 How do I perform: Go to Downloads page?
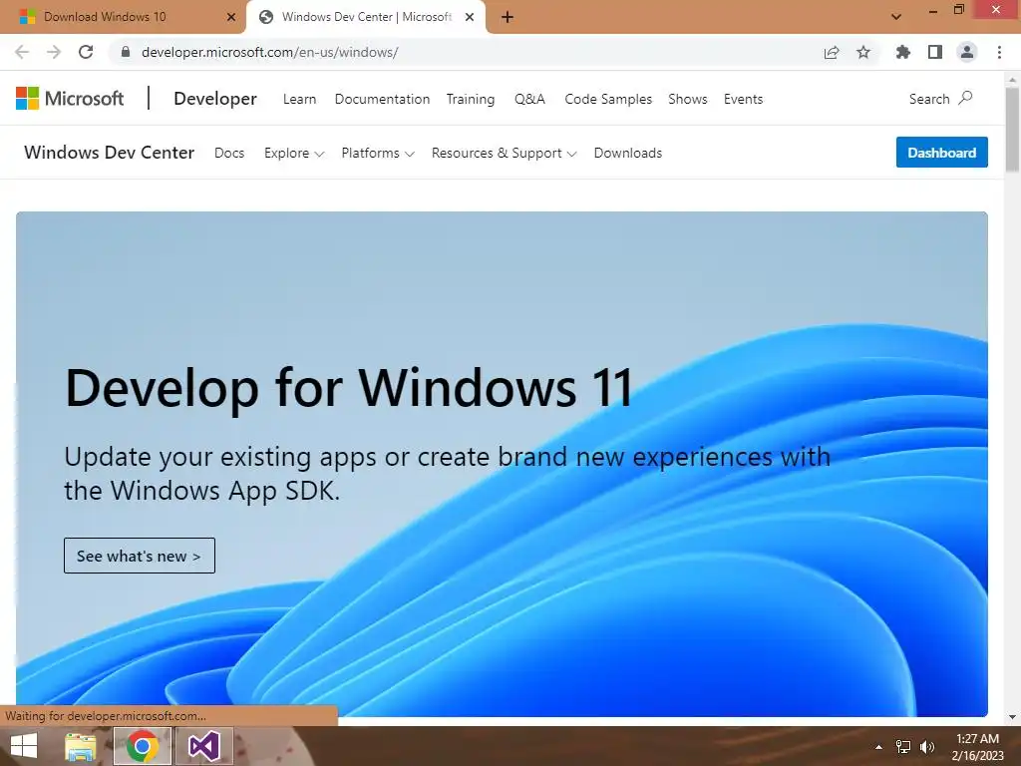[x=628, y=153]
